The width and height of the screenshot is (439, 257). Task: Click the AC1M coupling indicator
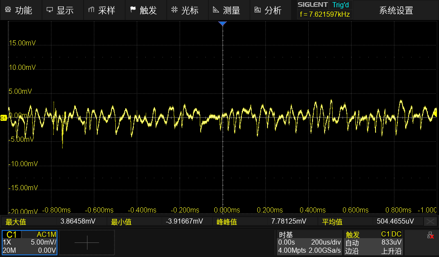(46, 234)
